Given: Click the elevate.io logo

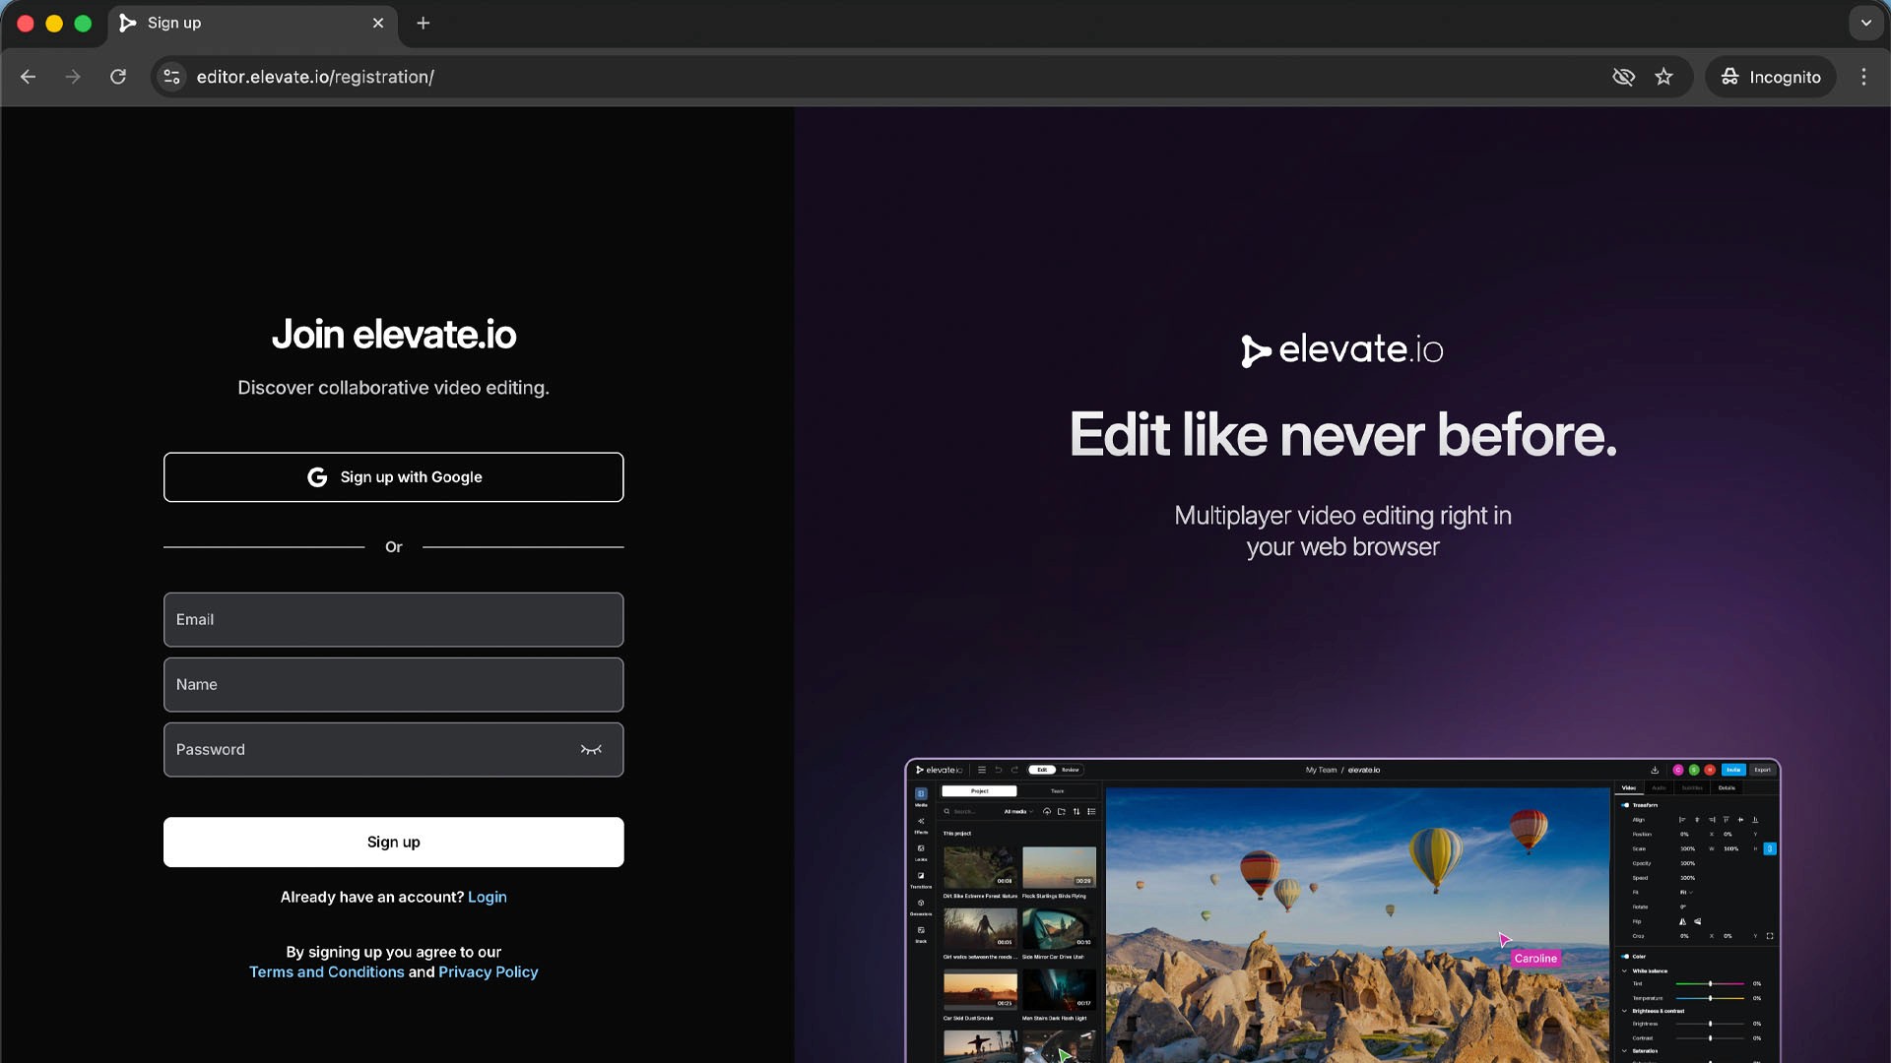Looking at the screenshot, I should tap(1341, 350).
